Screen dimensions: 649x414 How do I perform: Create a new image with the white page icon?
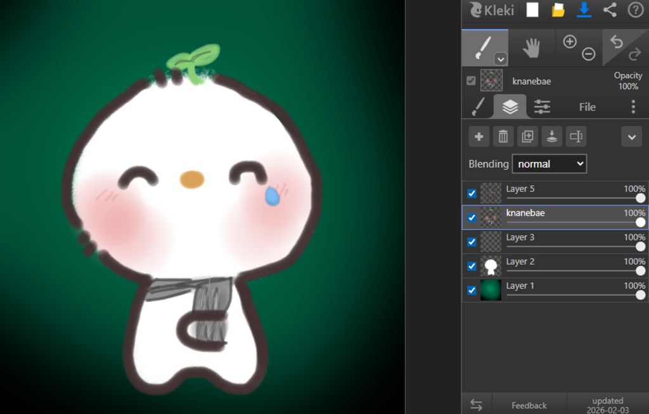[532, 10]
